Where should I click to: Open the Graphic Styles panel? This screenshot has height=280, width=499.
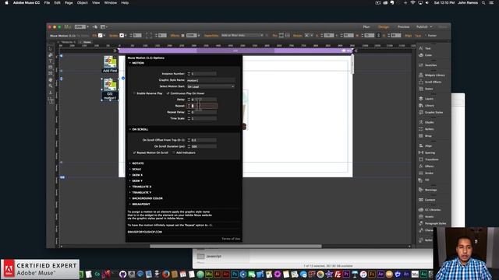tap(430, 112)
